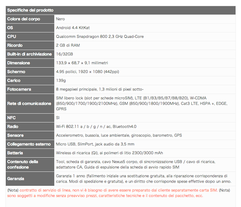
Task: Click the "139g" weight value
Action: pyautogui.click(x=61, y=81)
